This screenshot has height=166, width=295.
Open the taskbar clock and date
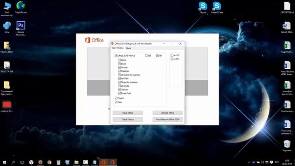click(x=287, y=162)
